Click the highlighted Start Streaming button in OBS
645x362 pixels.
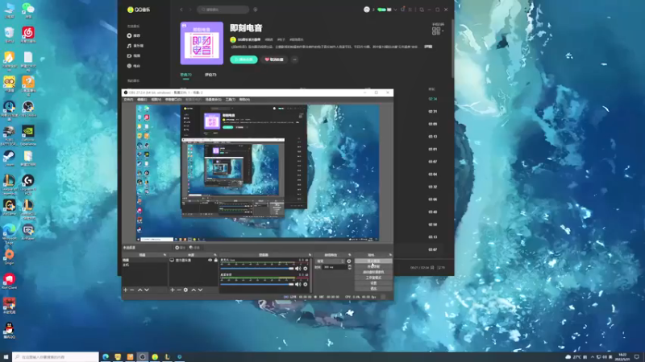(x=373, y=261)
